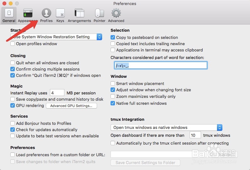Check Load preferences from custom folder or URL
The image size is (250, 170).
(x=13, y=155)
